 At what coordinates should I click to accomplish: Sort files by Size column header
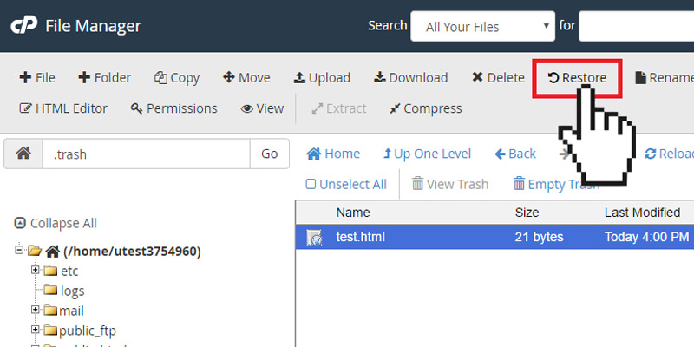pos(527,213)
